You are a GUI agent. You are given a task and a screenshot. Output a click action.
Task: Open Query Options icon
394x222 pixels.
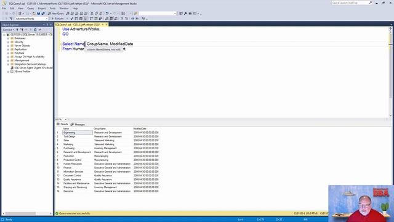click(81, 18)
